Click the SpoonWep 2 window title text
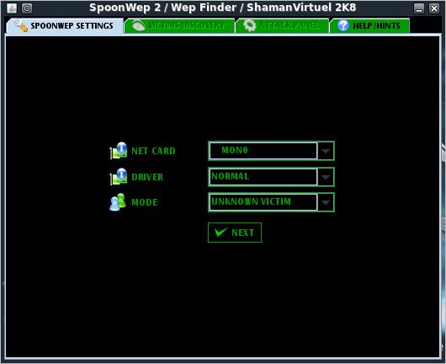 coord(222,8)
